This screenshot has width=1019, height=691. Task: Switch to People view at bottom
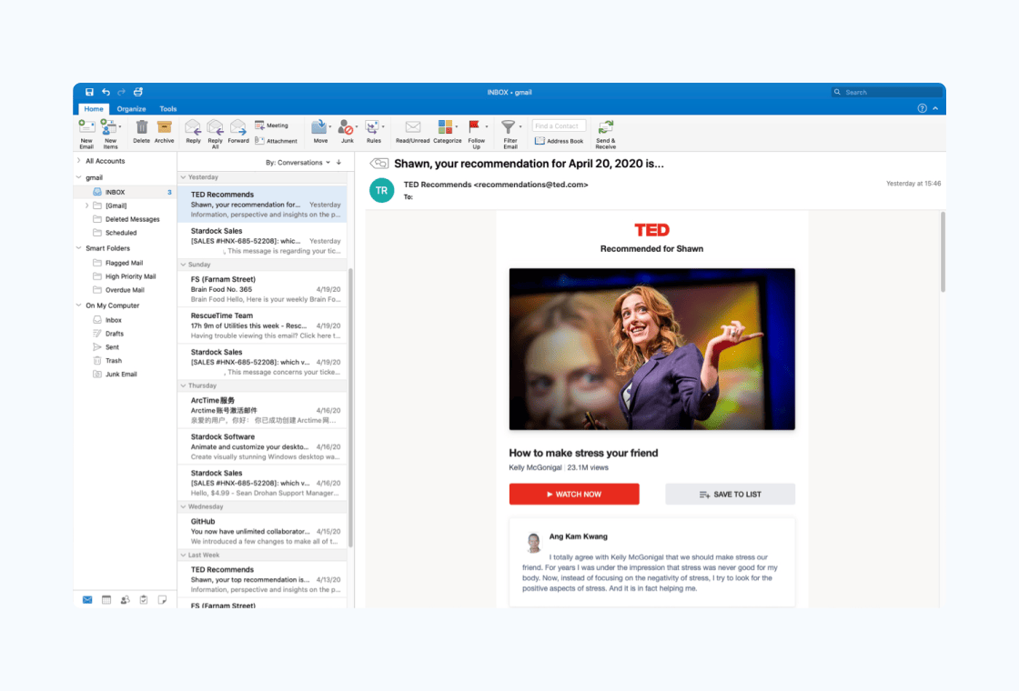(x=125, y=599)
